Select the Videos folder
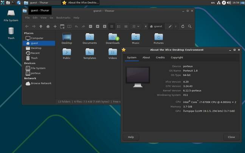Viewport: 245px width, 153px height. [x=113, y=54]
